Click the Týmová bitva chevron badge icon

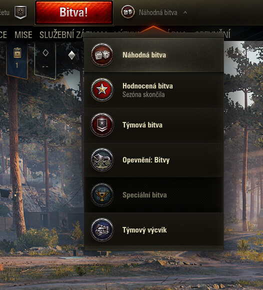[x=102, y=125]
